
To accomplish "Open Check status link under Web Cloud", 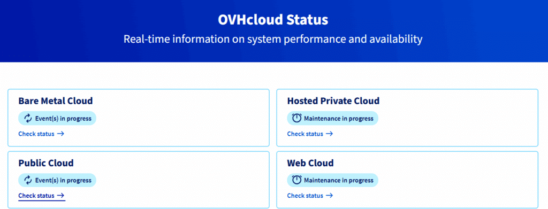I will coord(310,196).
